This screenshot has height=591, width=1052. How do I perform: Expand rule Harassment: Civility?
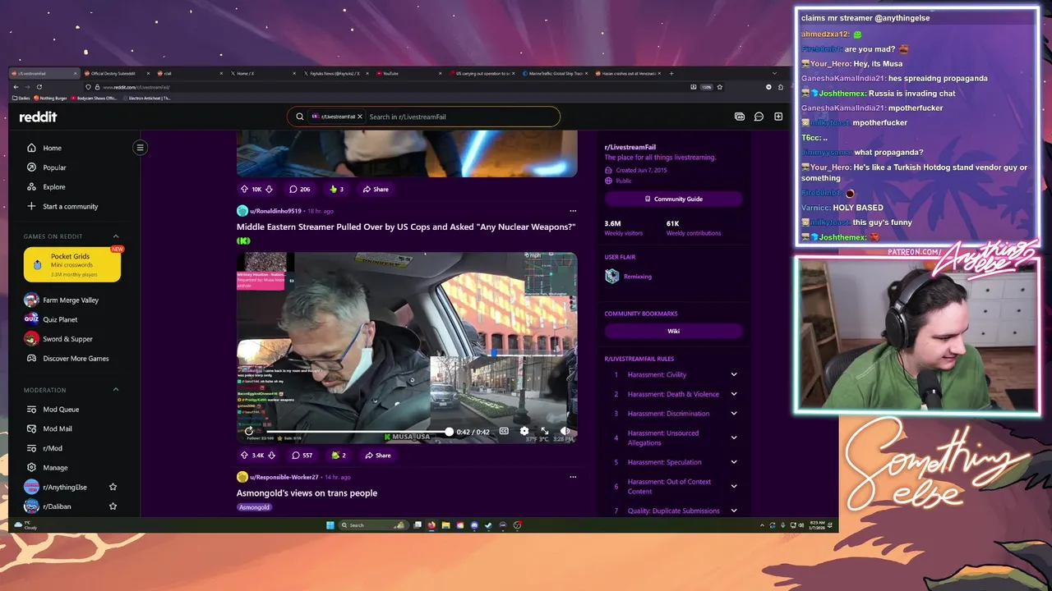[x=734, y=374]
